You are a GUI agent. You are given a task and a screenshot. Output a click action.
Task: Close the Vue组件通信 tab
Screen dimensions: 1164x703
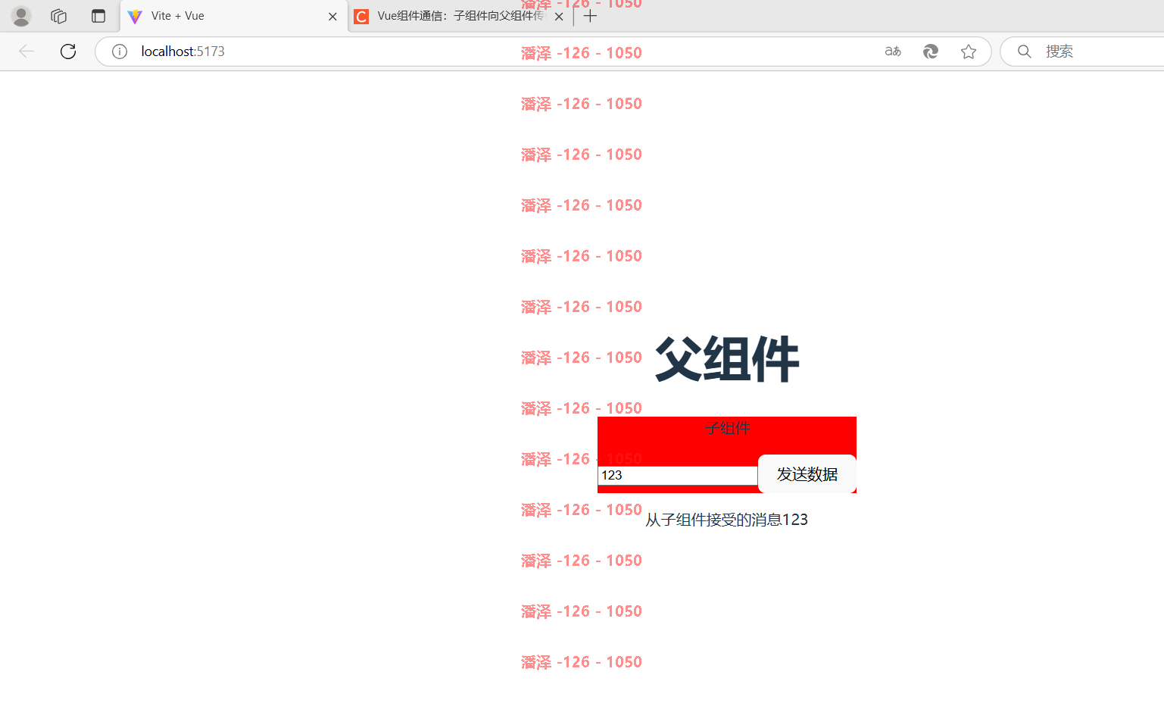[x=559, y=17]
